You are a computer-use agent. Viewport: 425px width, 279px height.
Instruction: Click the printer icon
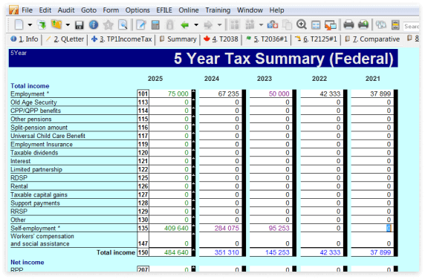click(x=348, y=25)
